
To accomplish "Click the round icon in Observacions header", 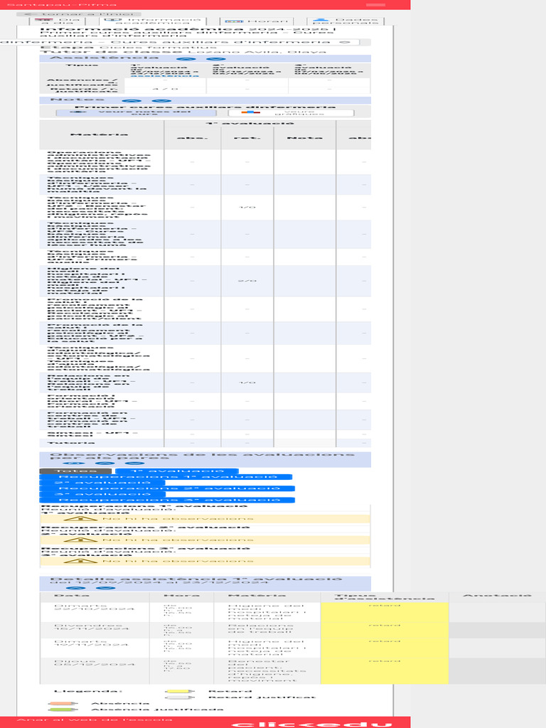I will (74, 464).
